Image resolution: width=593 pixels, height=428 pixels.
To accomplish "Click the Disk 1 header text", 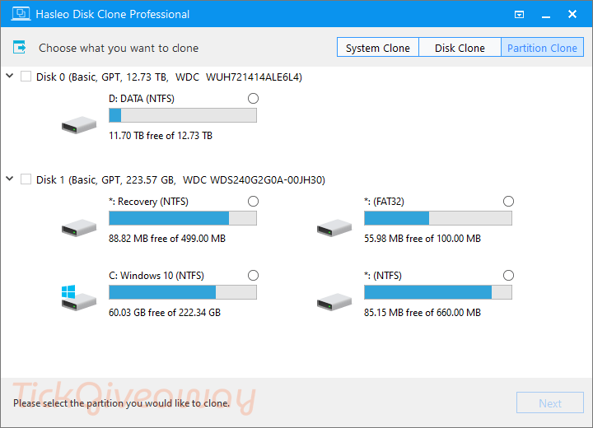I will (x=180, y=180).
